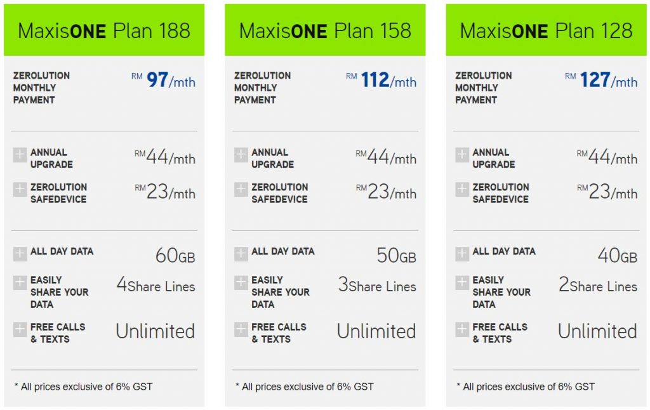650x410 pixels.
Task: Open All Day Data plus icon in Plan 128
Action: click(462, 254)
